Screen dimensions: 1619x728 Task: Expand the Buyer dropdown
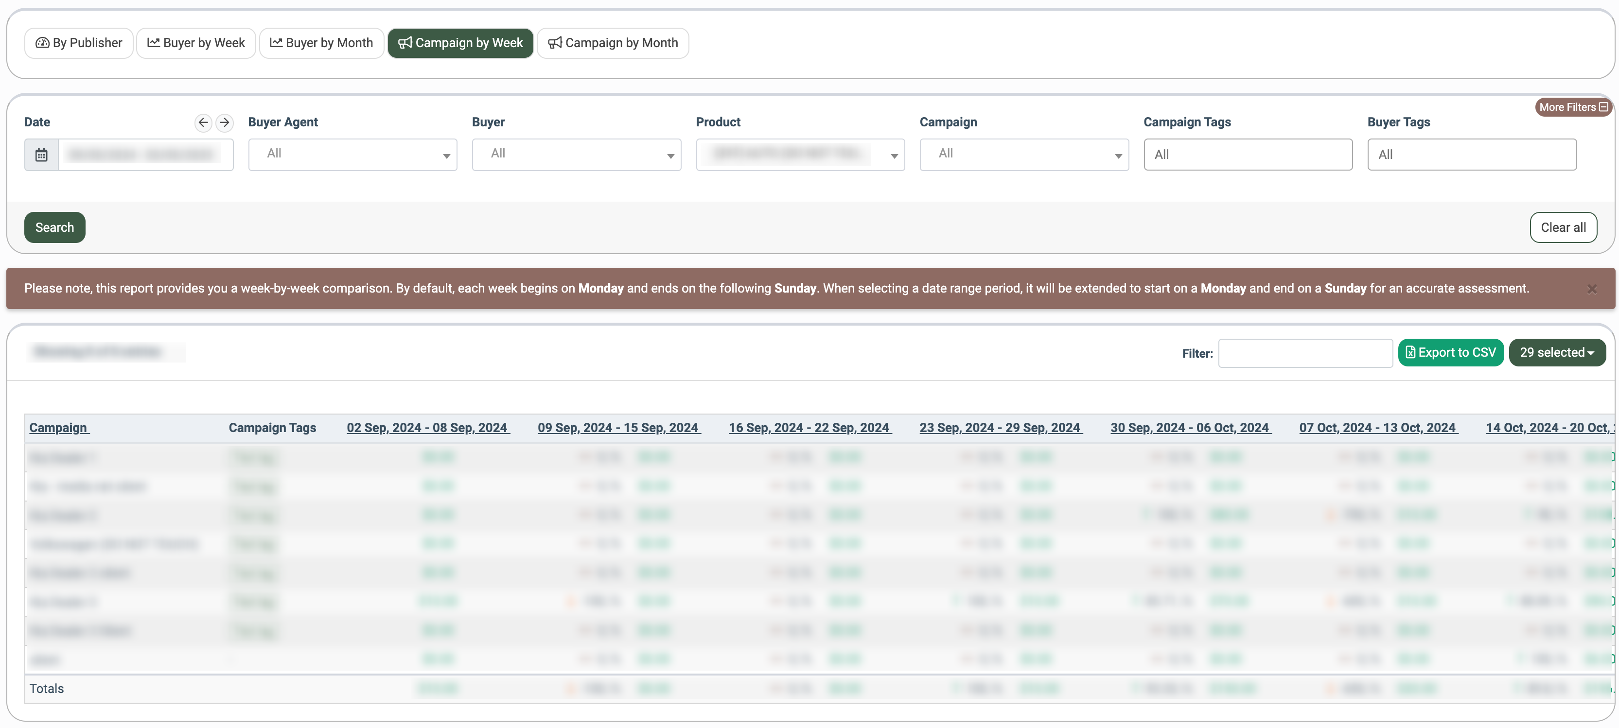[x=576, y=155]
